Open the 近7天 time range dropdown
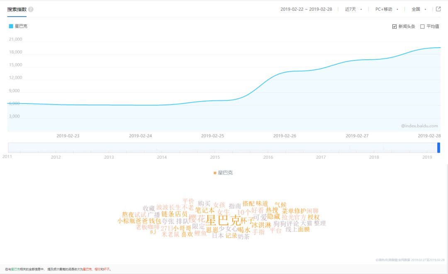 [x=353, y=9]
